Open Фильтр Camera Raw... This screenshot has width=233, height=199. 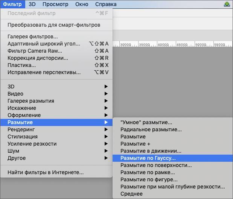[x=56, y=51]
